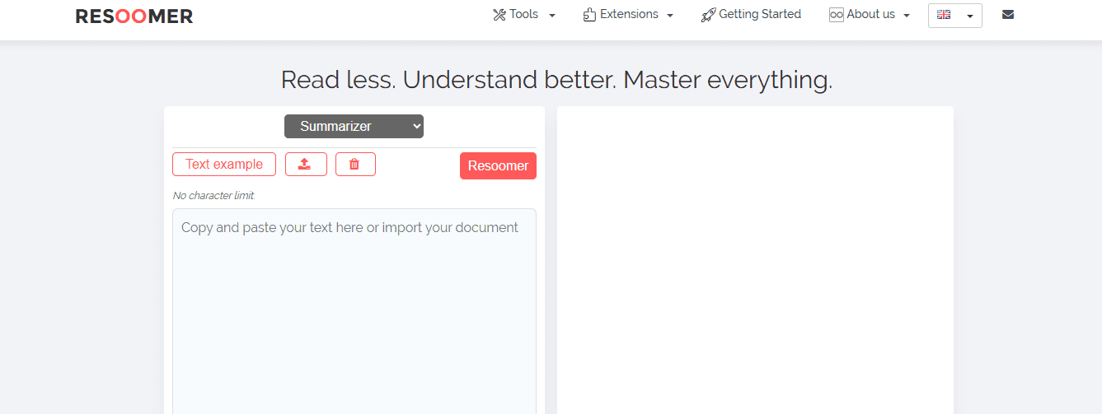Screen dimensions: 1102x414
Task: Click the red Resoomer button
Action: 498,165
